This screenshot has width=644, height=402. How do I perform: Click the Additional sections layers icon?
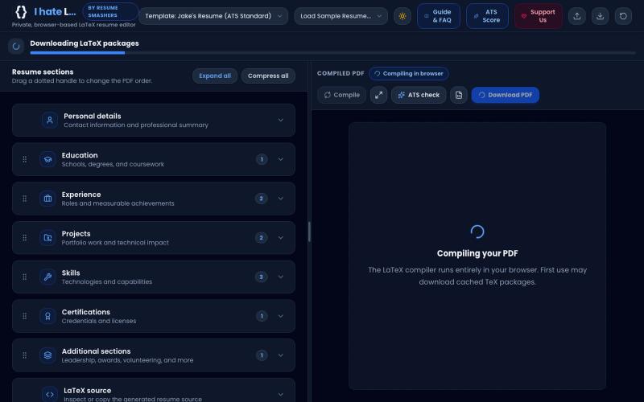[x=47, y=355]
